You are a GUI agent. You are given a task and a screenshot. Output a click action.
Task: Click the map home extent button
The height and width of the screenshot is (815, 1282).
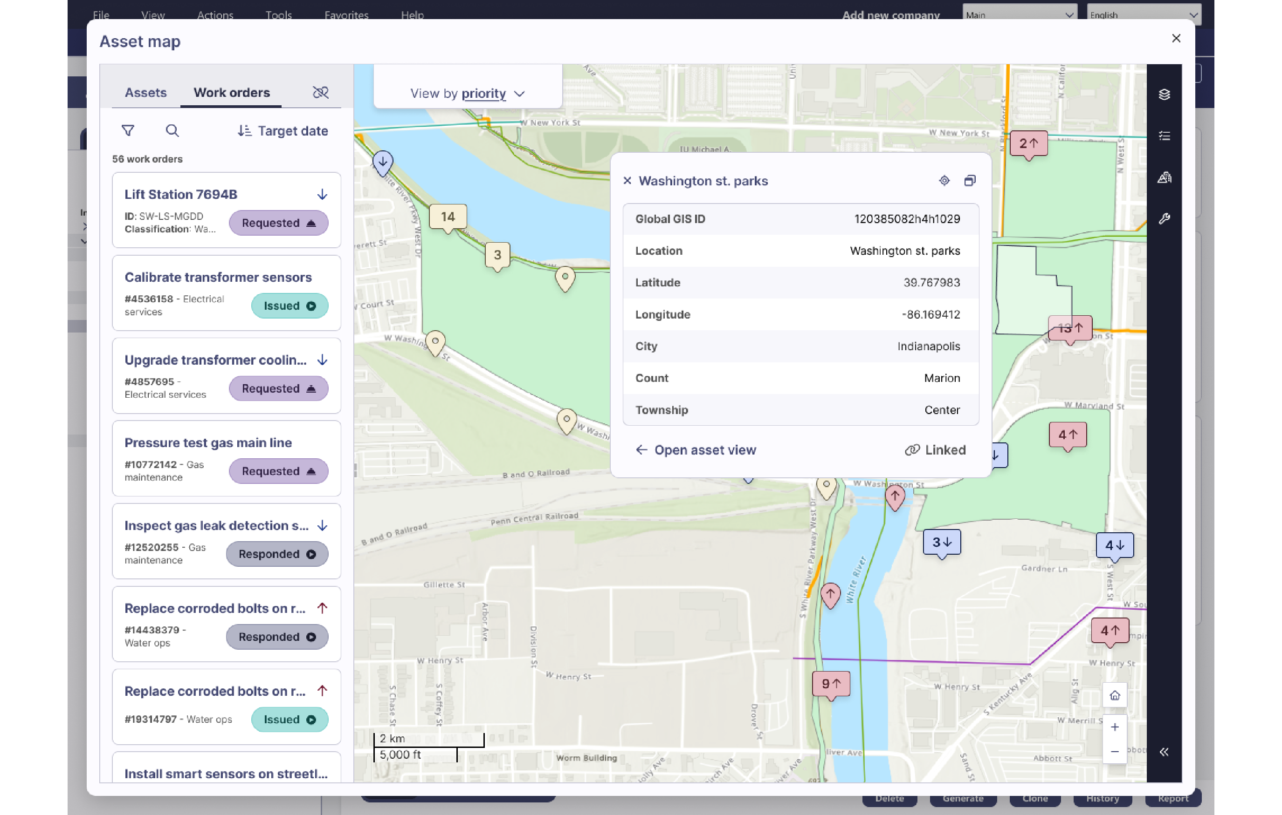1114,695
